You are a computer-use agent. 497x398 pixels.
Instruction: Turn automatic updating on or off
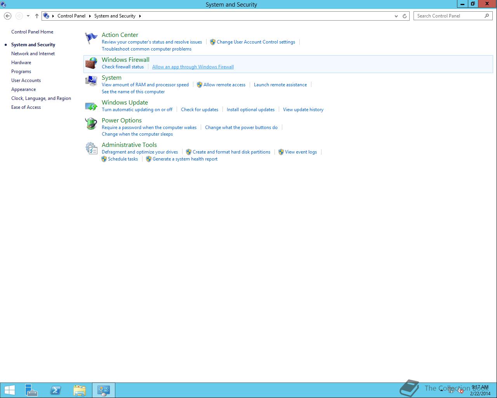137,110
